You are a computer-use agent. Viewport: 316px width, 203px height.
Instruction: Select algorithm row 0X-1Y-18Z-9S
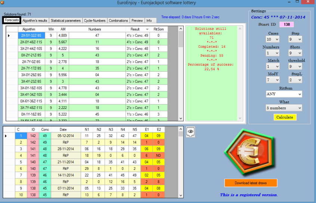32,114
